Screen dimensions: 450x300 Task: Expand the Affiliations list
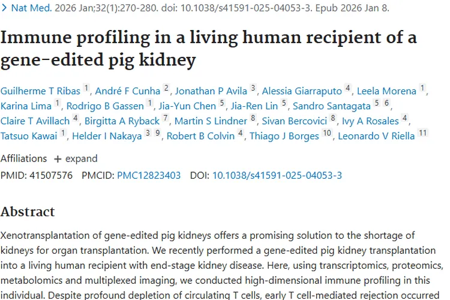pos(76,159)
